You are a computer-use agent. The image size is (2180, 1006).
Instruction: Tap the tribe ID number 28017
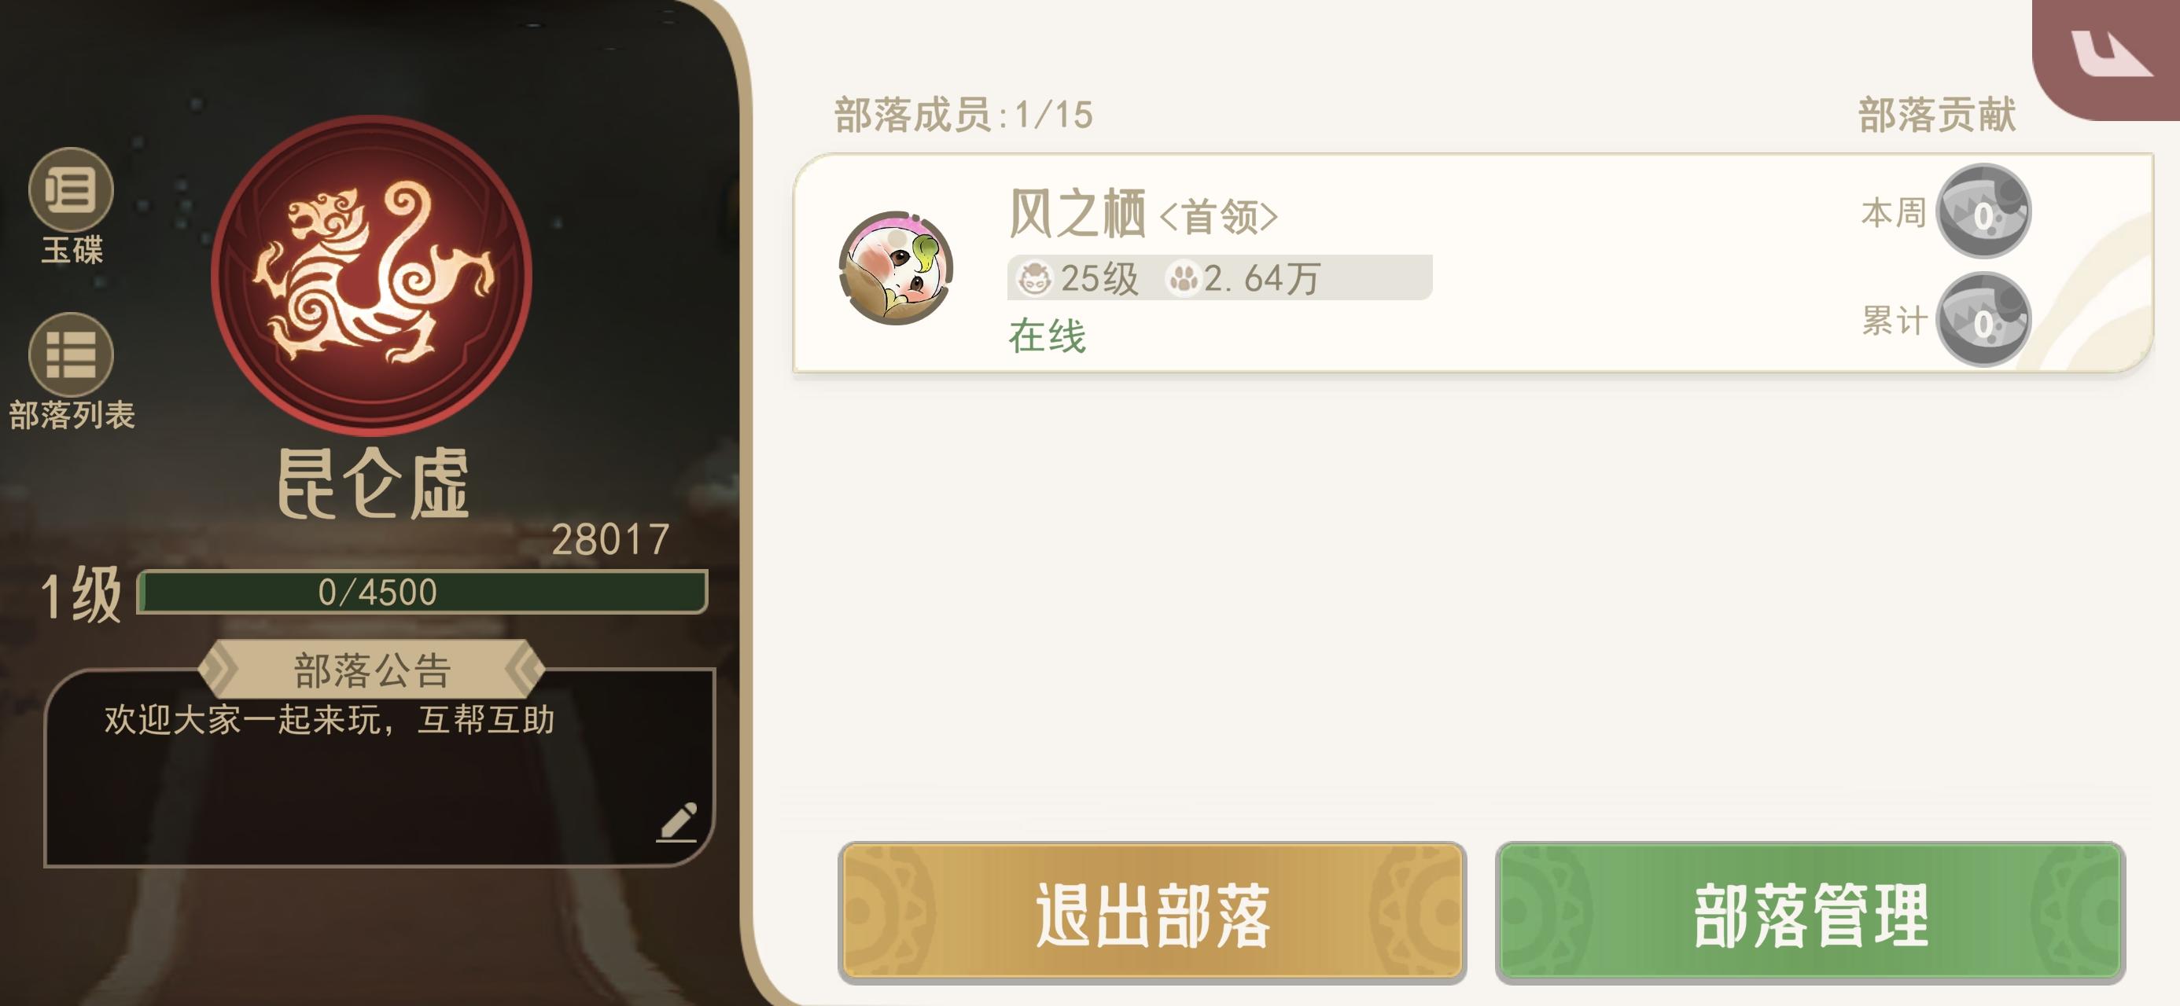pos(610,539)
